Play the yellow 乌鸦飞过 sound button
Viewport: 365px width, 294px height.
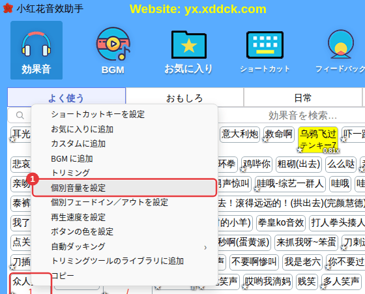click(318, 140)
